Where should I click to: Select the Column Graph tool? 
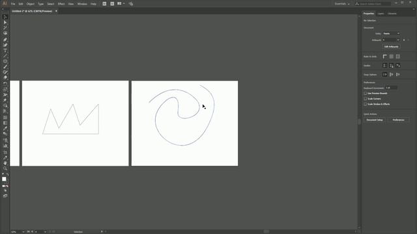(x=5, y=146)
